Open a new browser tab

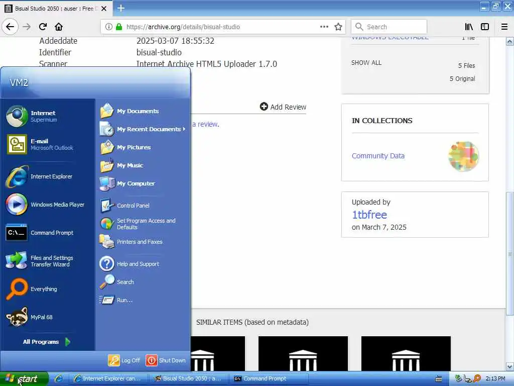pos(121,8)
